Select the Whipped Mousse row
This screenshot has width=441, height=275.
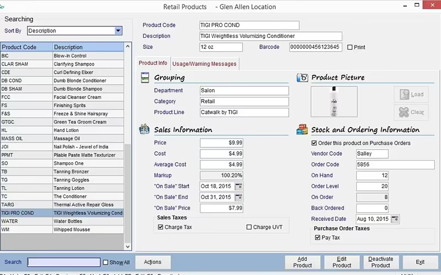[x=62, y=229]
